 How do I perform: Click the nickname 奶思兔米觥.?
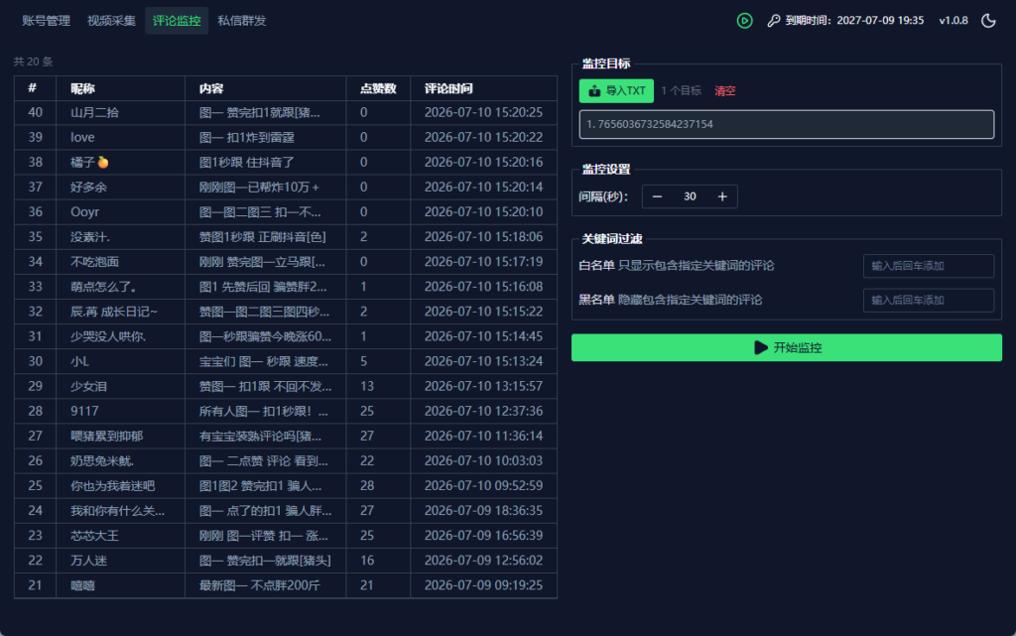pyautogui.click(x=102, y=461)
